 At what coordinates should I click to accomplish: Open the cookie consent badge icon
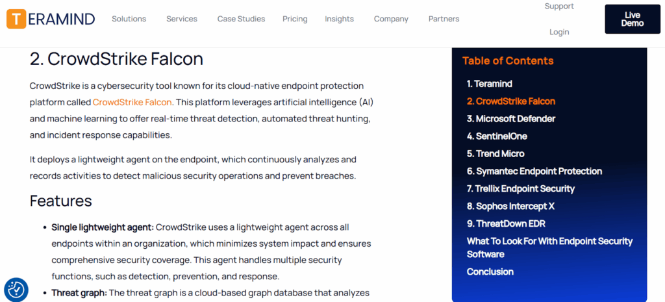click(x=16, y=290)
